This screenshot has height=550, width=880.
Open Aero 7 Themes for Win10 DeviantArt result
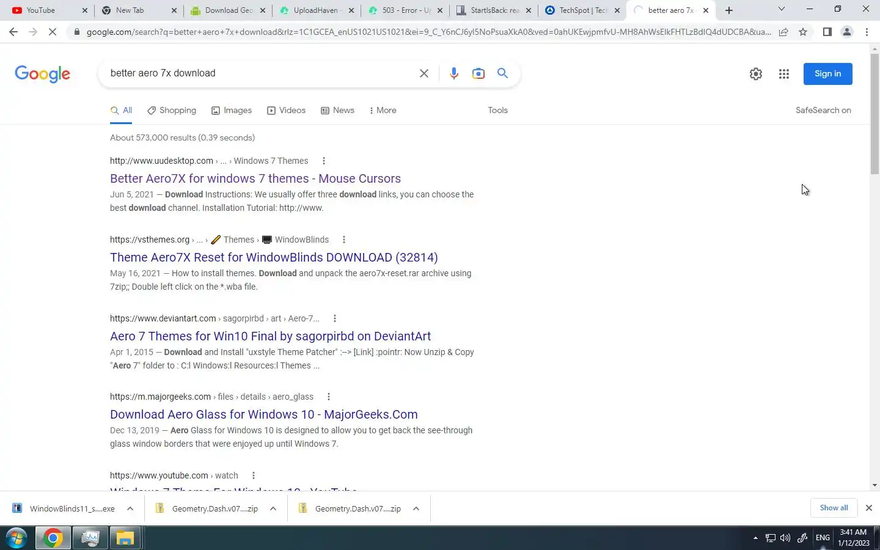pyautogui.click(x=270, y=336)
